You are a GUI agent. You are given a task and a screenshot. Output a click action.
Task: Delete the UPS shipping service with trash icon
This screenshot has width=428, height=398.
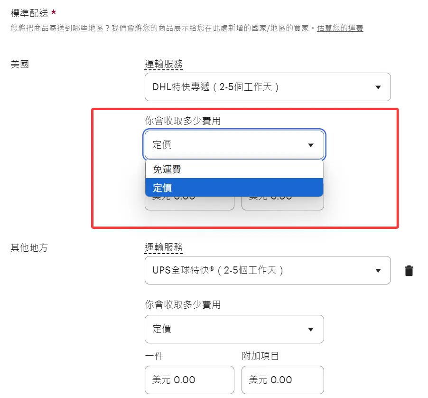409,271
